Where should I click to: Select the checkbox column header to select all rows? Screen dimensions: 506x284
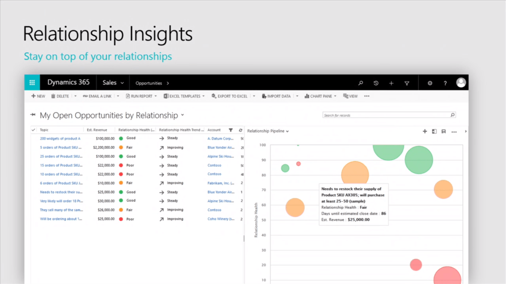pos(33,130)
